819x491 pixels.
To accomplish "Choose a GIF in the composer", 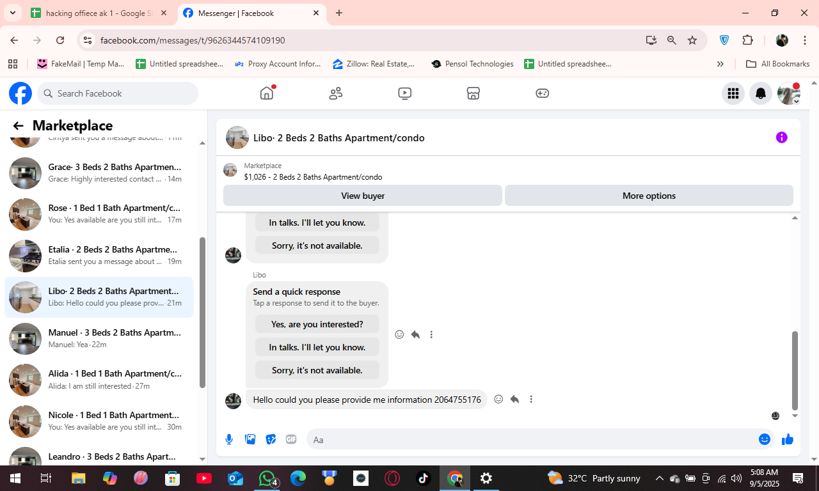I will (291, 439).
